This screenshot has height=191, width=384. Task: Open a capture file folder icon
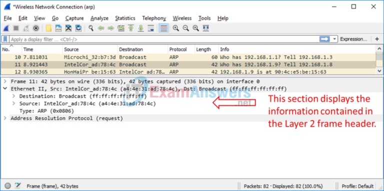[48, 28]
